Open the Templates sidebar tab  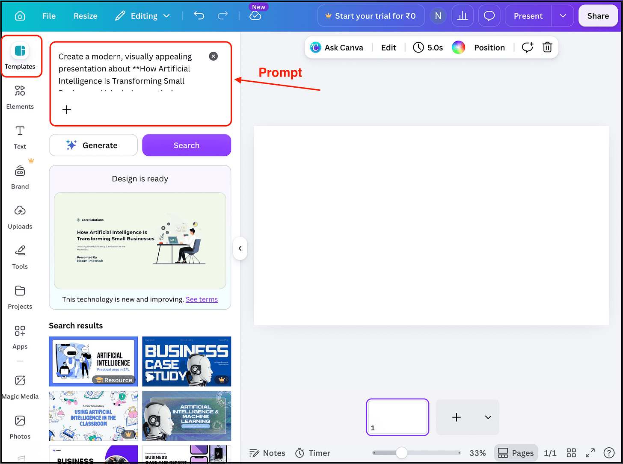click(20, 56)
